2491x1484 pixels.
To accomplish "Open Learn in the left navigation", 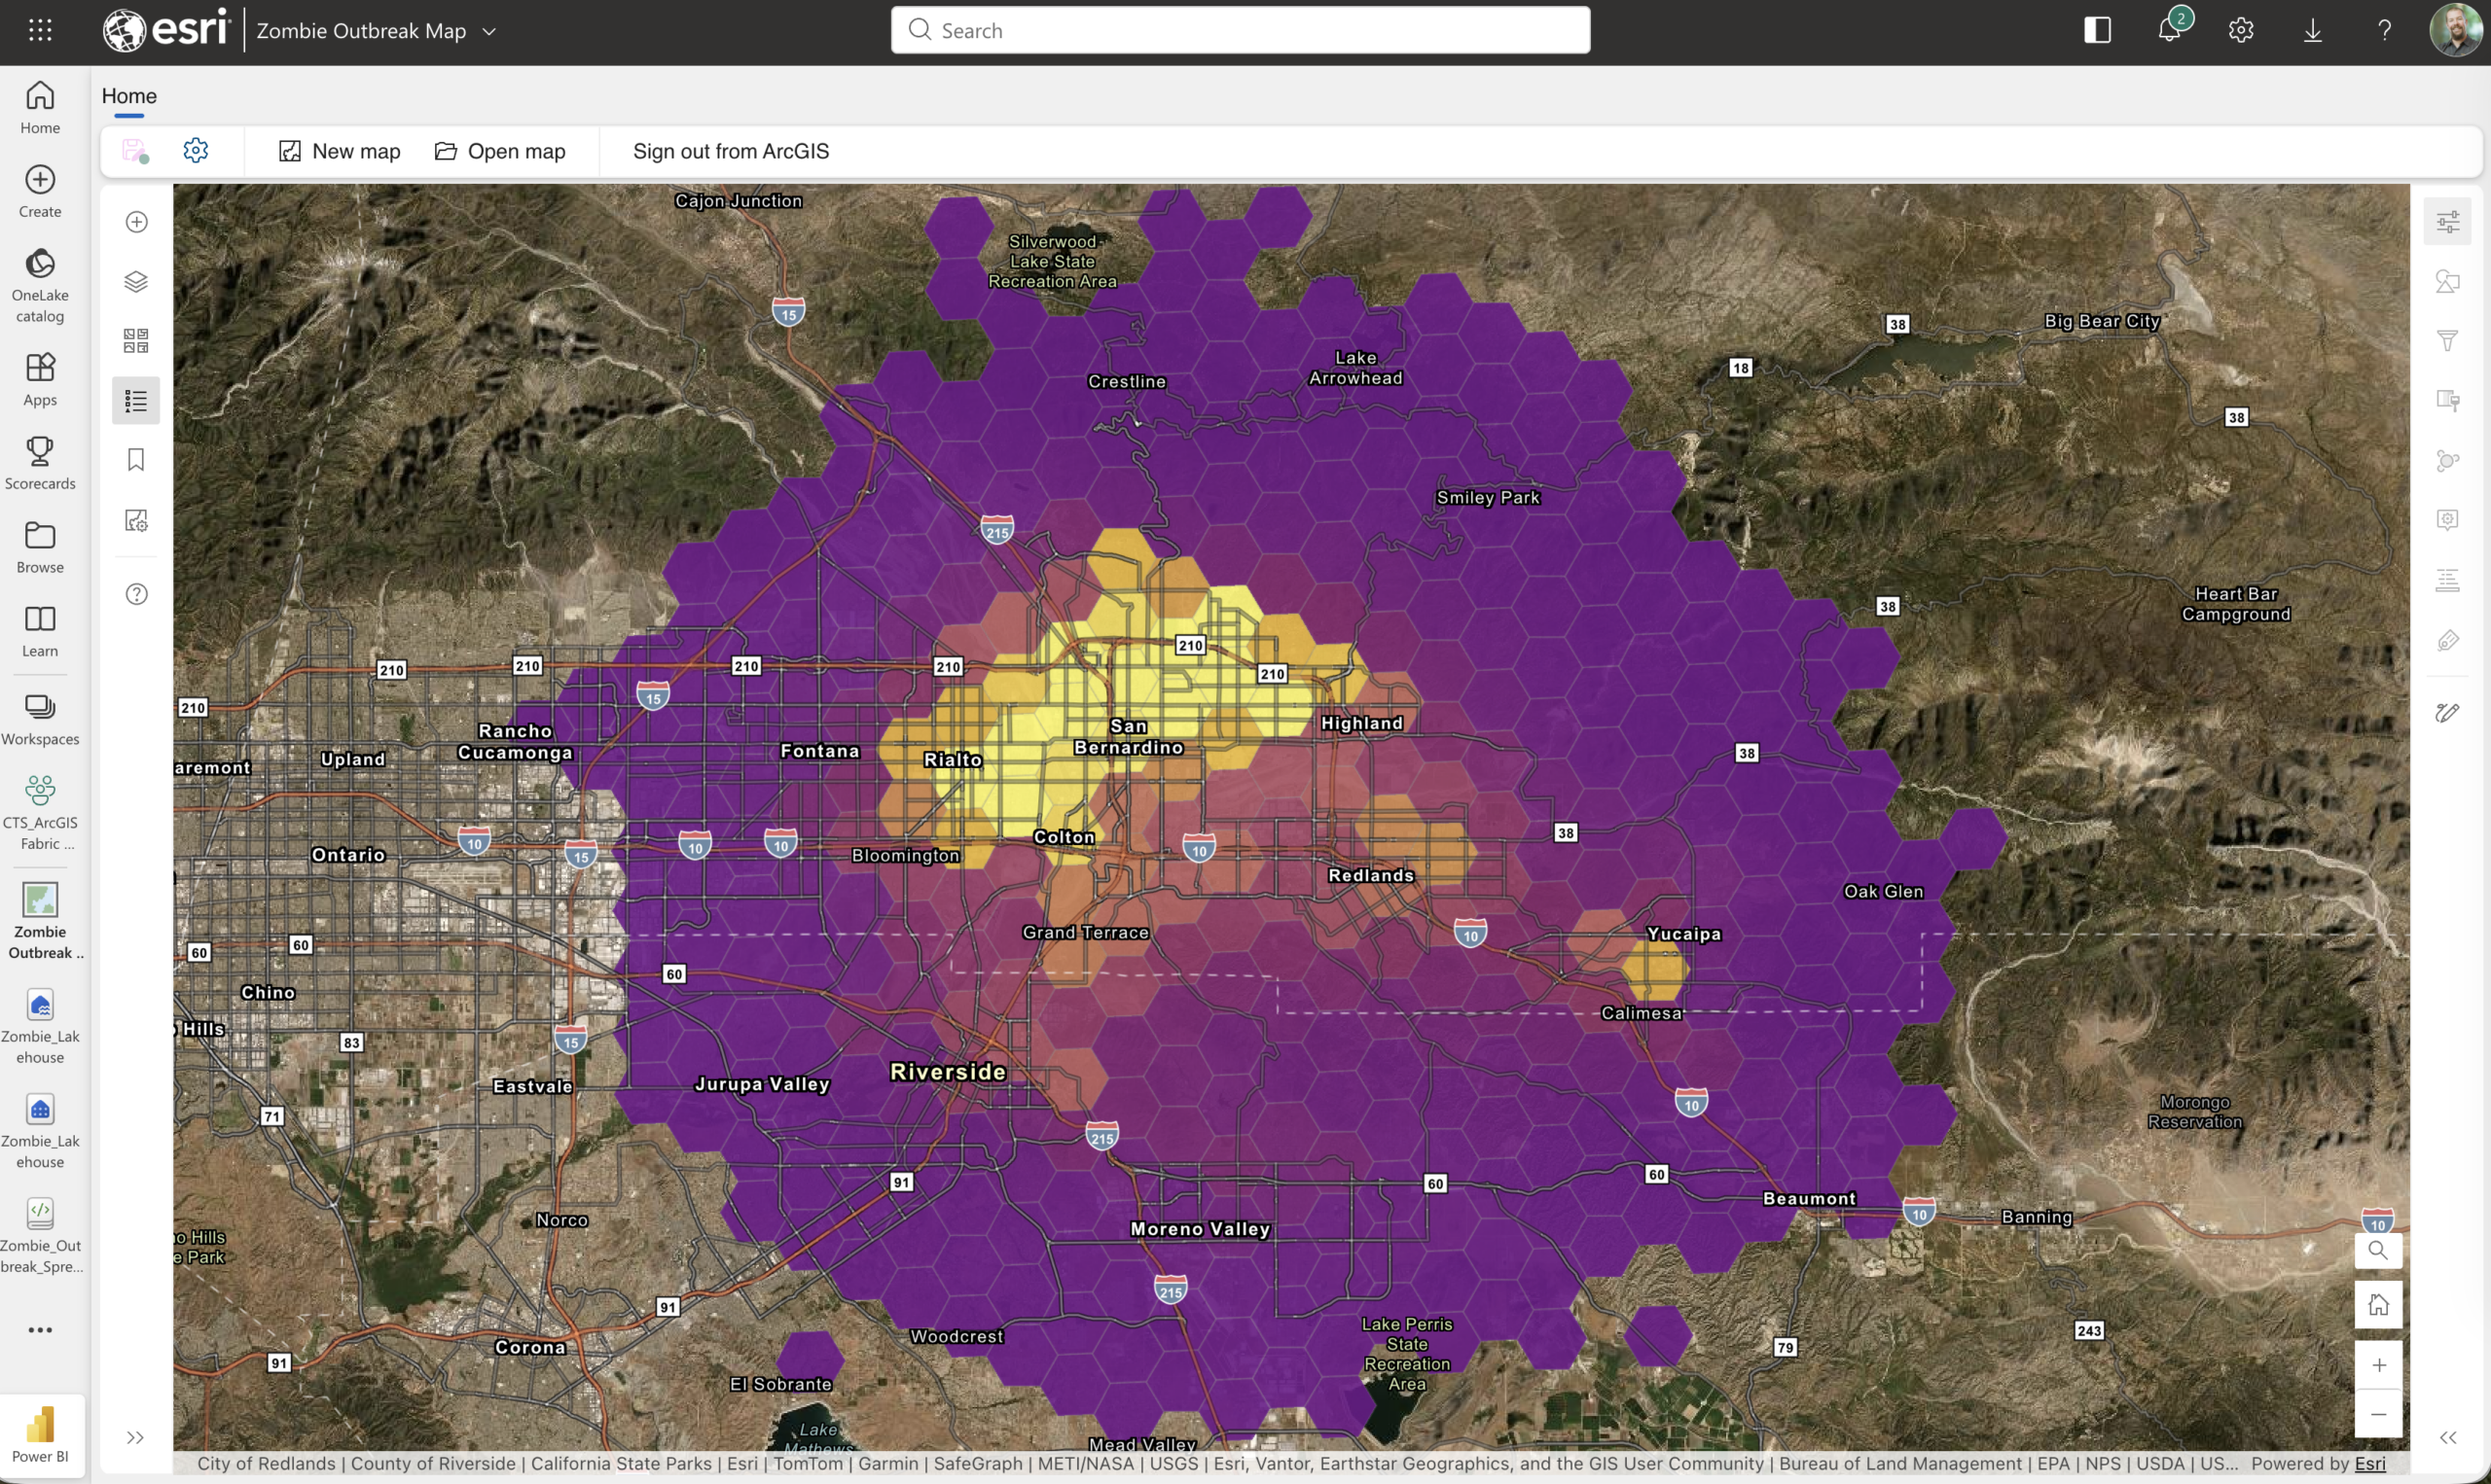I will tap(40, 631).
